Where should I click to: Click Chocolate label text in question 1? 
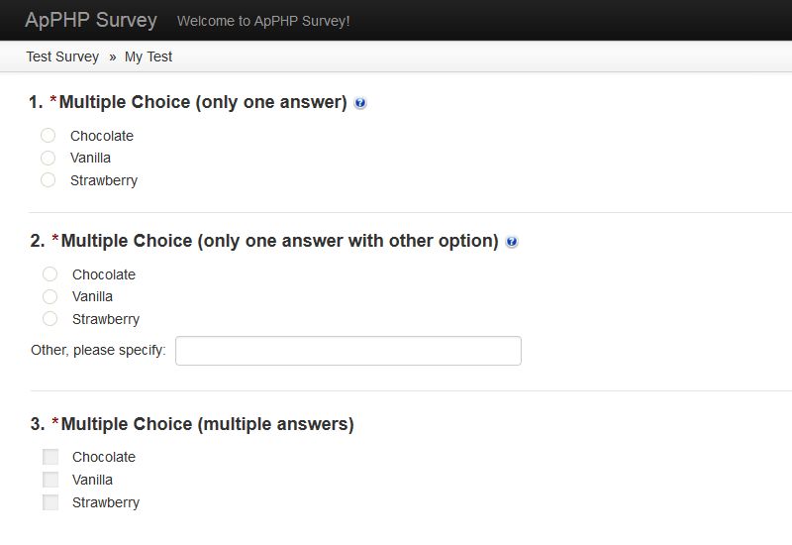point(102,136)
